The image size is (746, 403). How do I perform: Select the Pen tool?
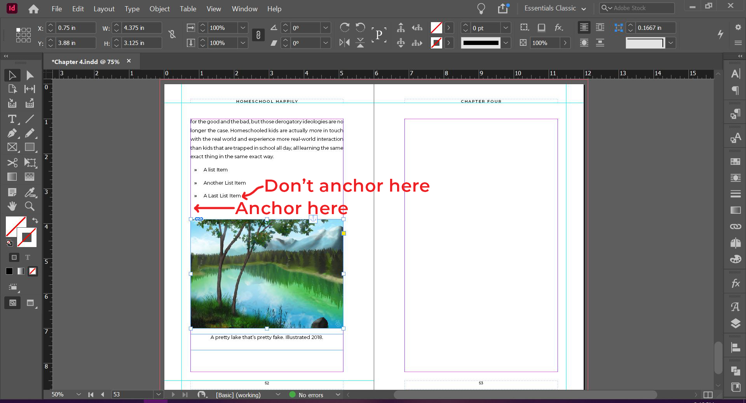12,133
